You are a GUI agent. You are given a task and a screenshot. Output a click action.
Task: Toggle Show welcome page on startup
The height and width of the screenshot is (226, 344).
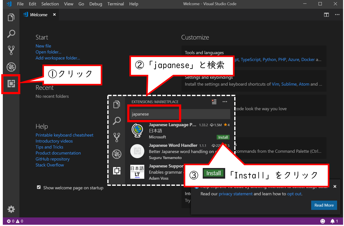tap(39, 187)
